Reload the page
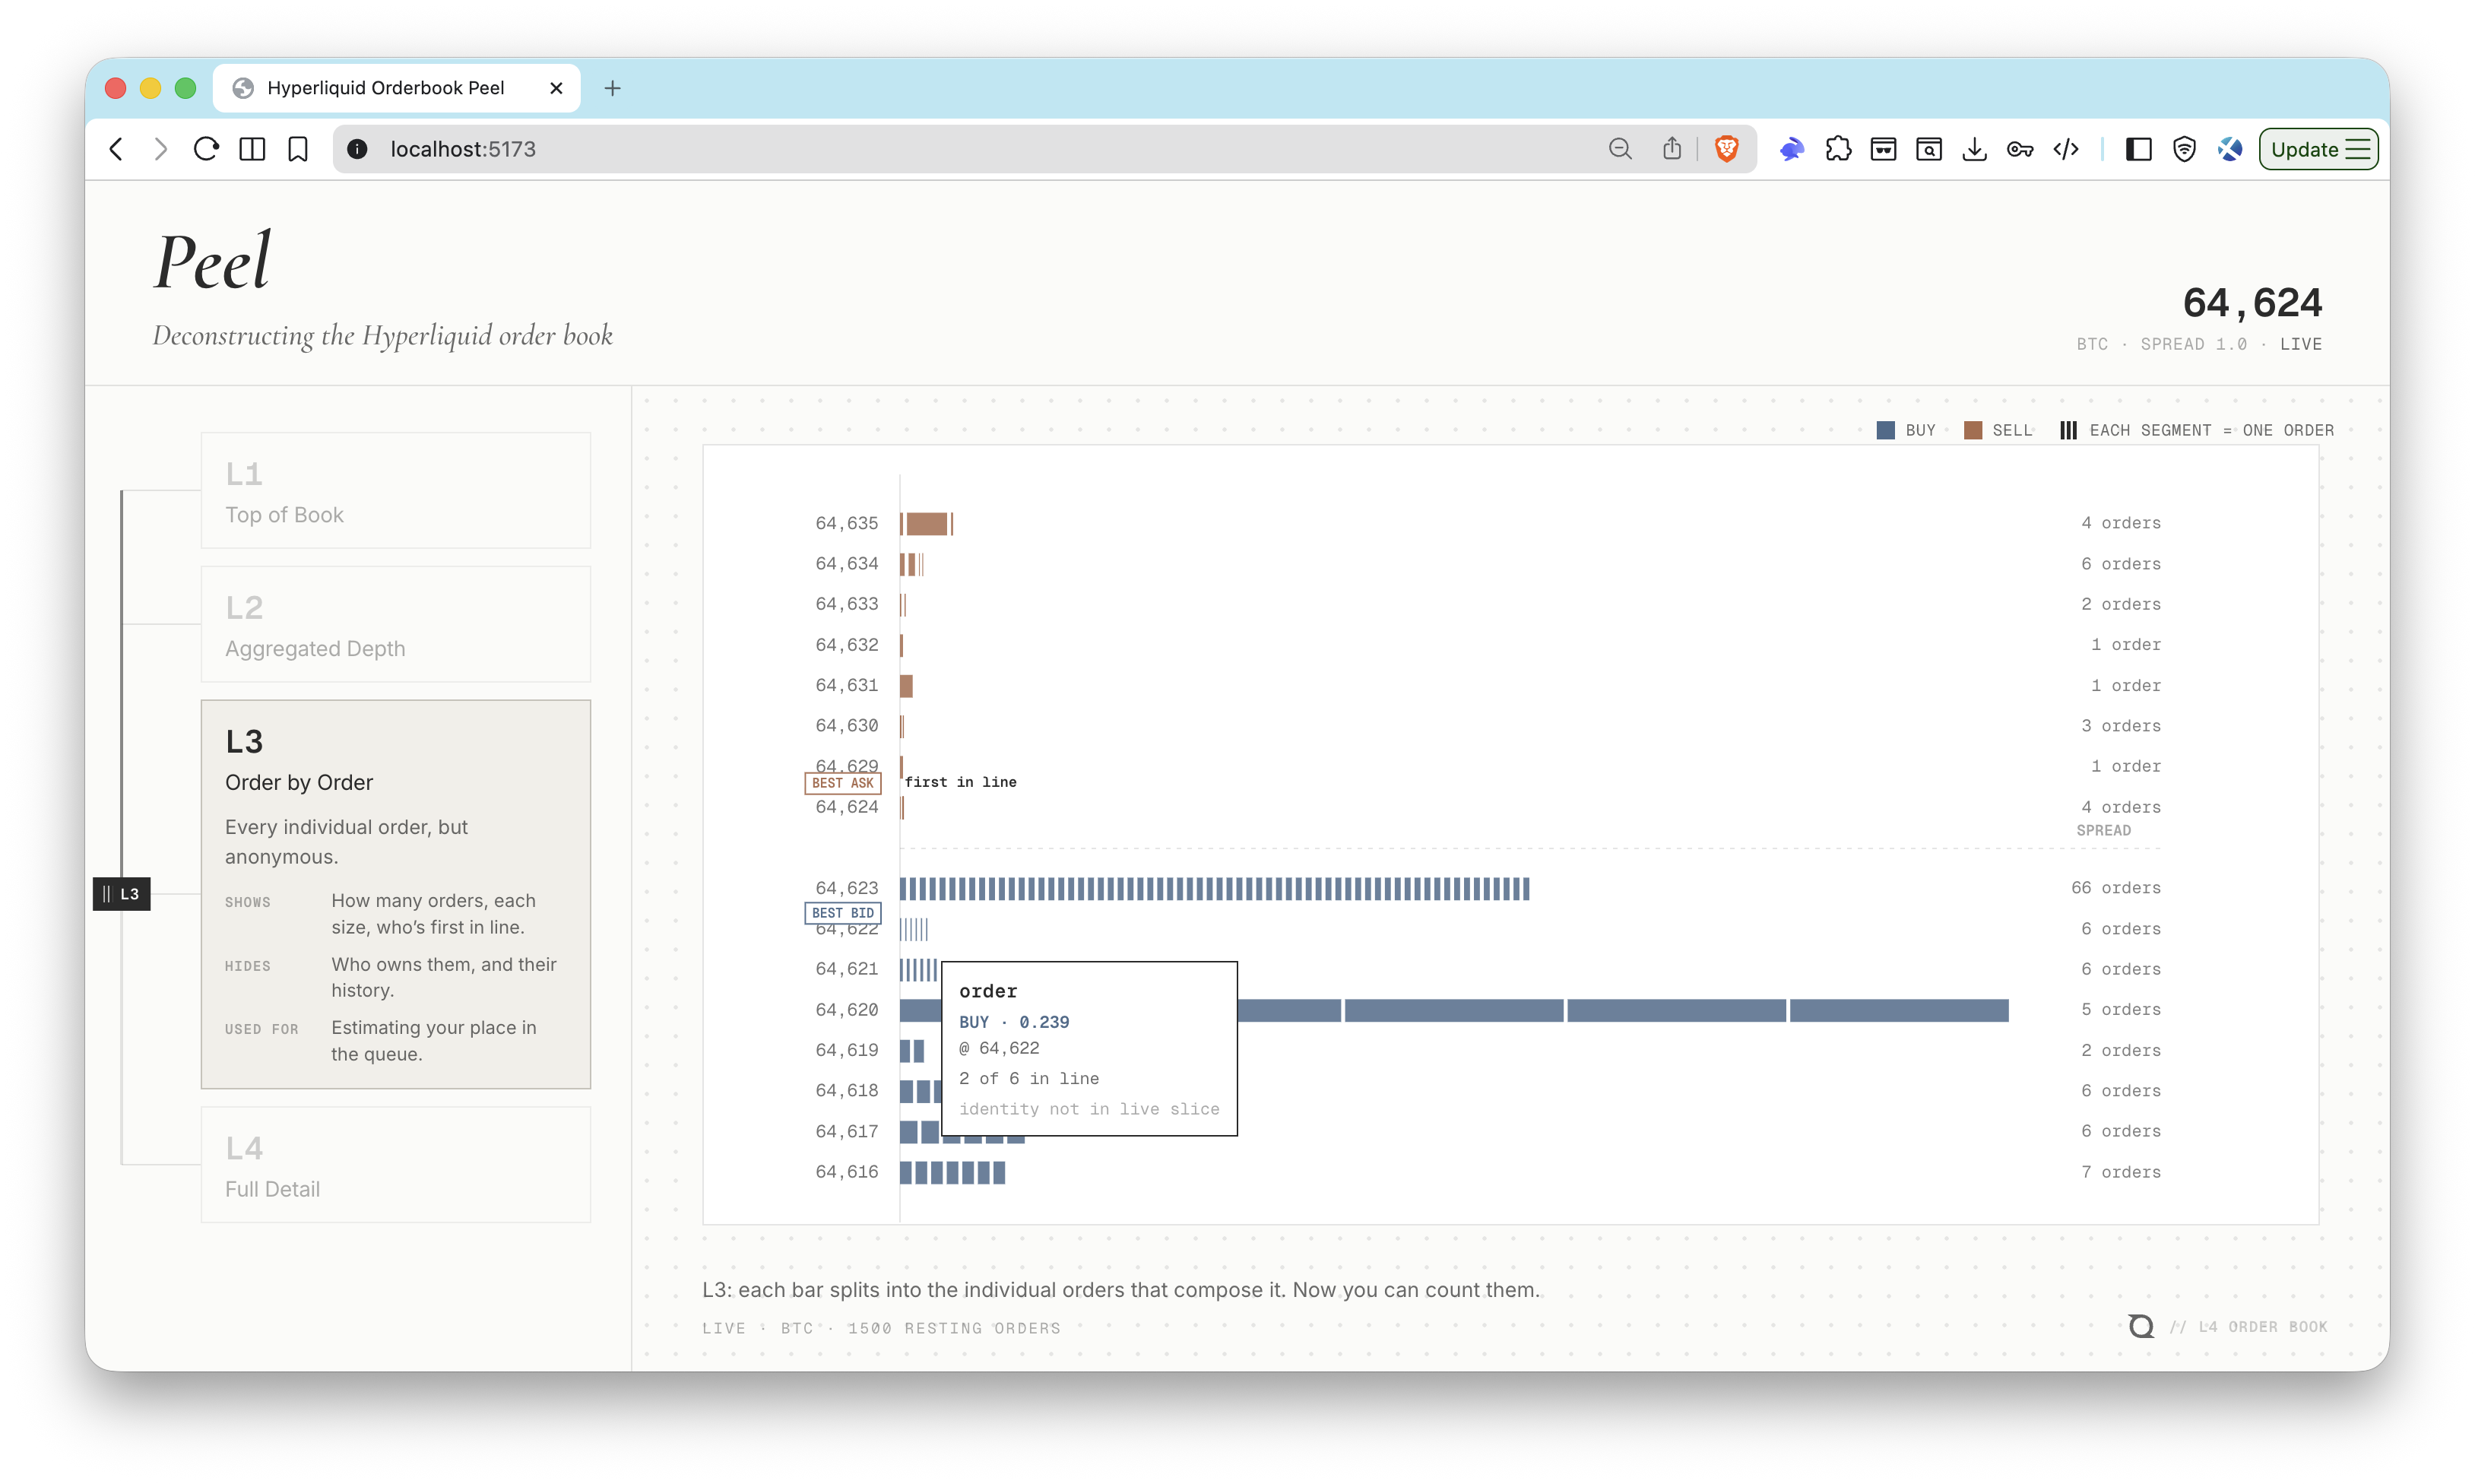This screenshot has height=1484, width=2475. 206,149
